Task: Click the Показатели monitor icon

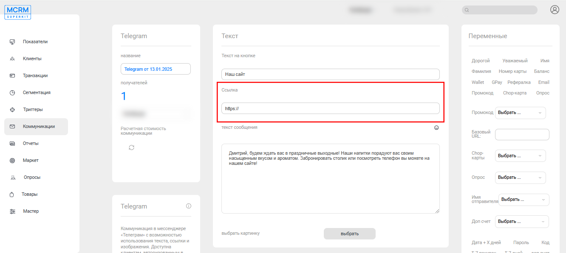Action: point(12,42)
